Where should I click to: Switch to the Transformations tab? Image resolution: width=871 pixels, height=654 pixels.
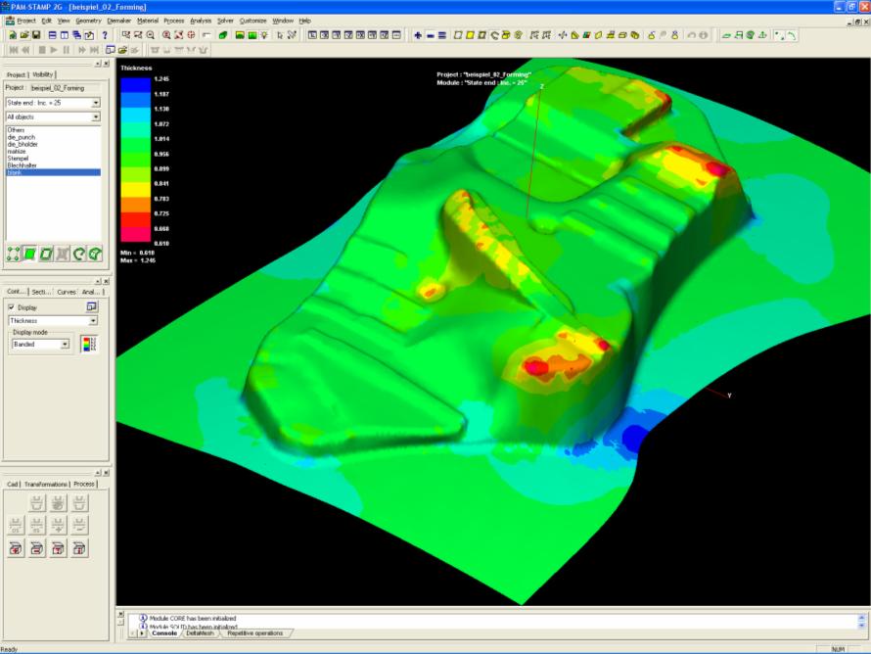[46, 484]
